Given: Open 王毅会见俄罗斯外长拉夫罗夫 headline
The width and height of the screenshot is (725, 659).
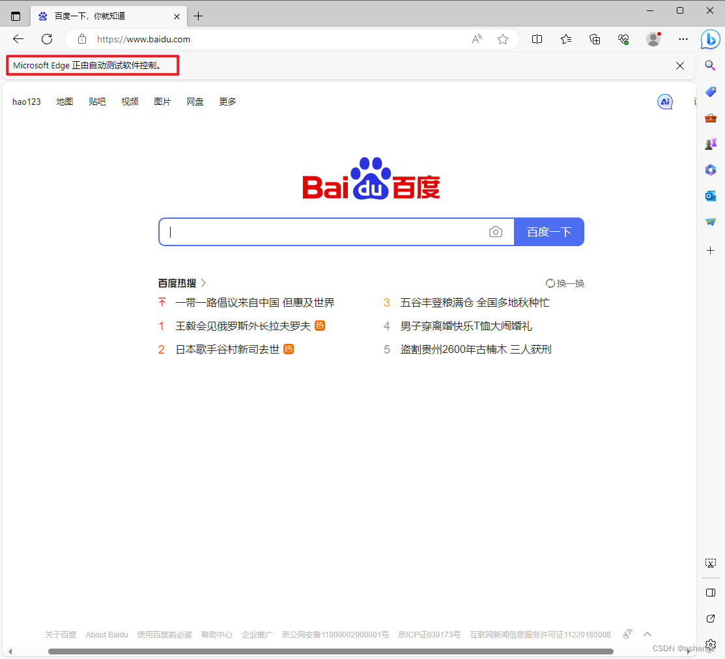Looking at the screenshot, I should click(243, 326).
